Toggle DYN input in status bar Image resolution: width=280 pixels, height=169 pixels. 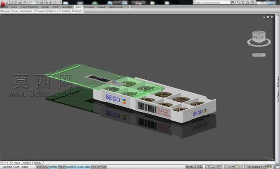coord(94,167)
